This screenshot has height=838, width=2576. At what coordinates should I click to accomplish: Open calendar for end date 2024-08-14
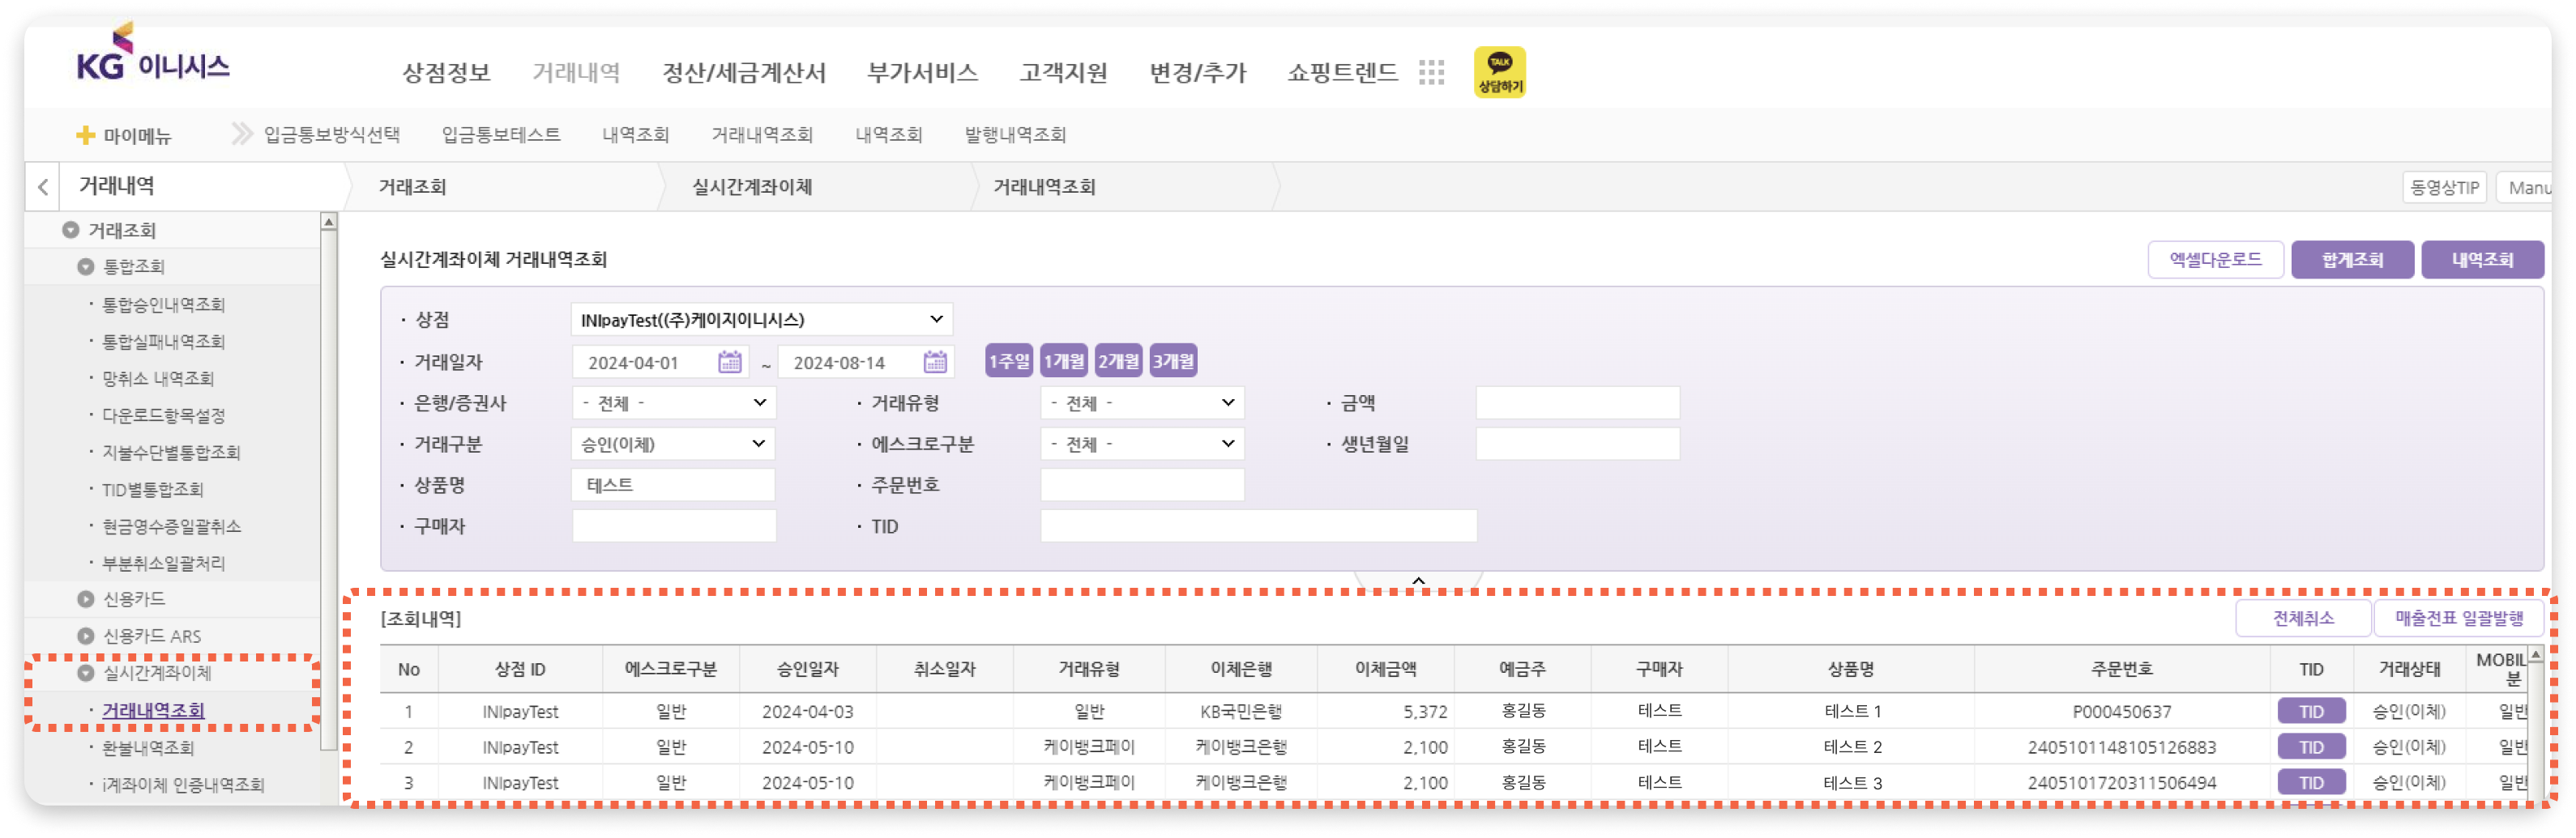935,363
